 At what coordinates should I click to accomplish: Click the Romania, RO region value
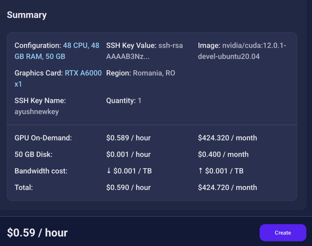pyautogui.click(x=154, y=73)
